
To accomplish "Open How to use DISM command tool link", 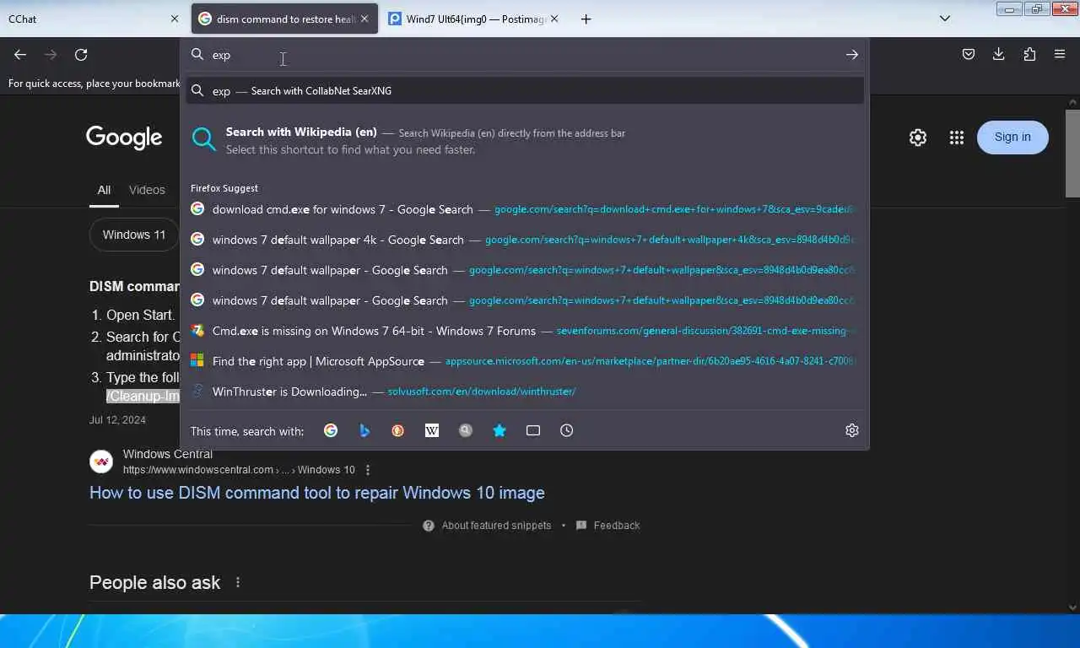I will (x=317, y=493).
